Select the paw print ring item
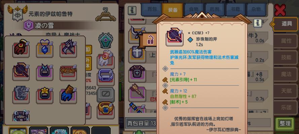The width and height of the screenshot is (299, 134). (45, 95)
